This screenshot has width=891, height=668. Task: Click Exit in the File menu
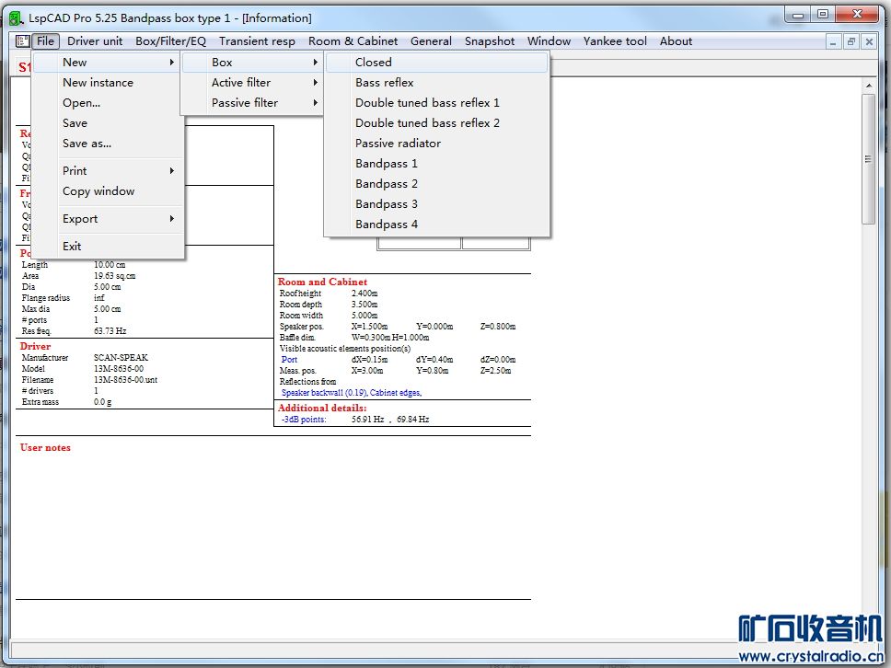72,247
